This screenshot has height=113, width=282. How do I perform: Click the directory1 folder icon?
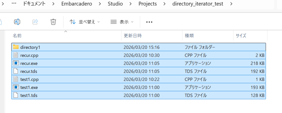(16, 47)
